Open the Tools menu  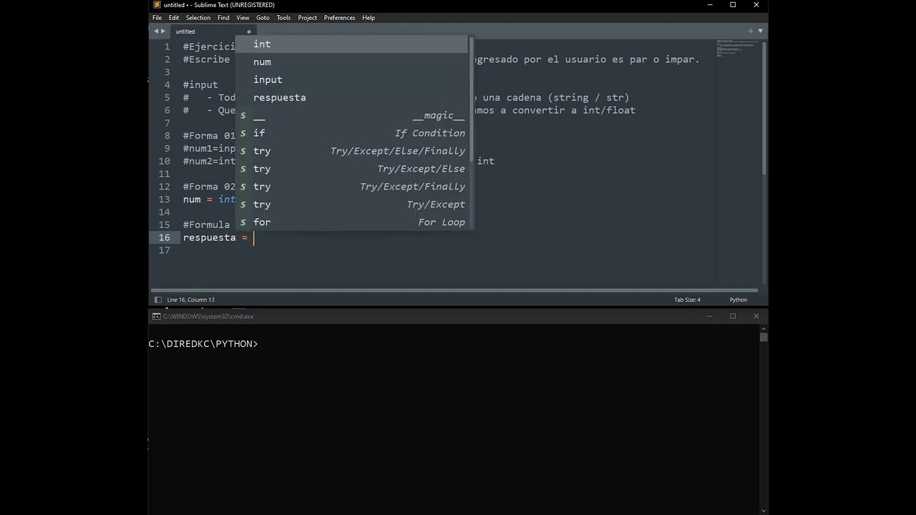pyautogui.click(x=283, y=18)
